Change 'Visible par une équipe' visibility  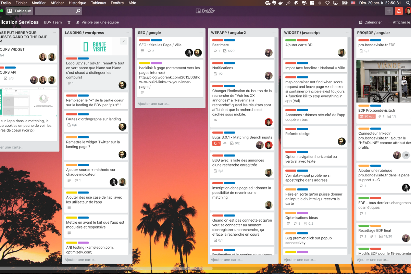[x=98, y=22]
